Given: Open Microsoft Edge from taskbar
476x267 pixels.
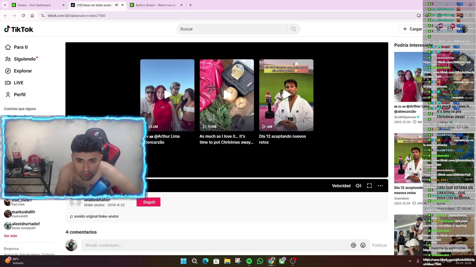Looking at the screenshot, I should [x=205, y=261].
